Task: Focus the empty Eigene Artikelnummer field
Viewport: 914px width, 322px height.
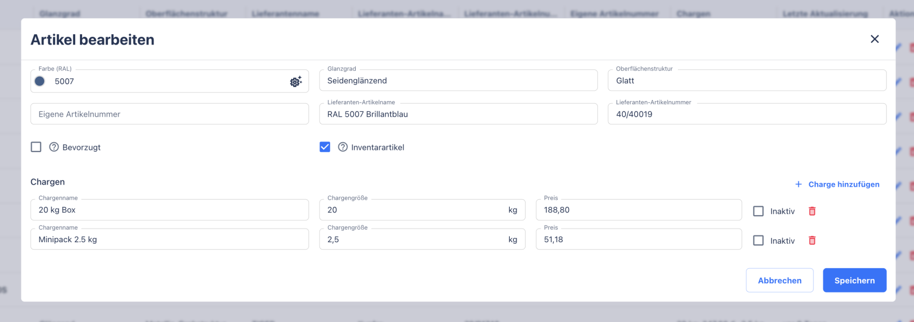Action: pos(169,114)
